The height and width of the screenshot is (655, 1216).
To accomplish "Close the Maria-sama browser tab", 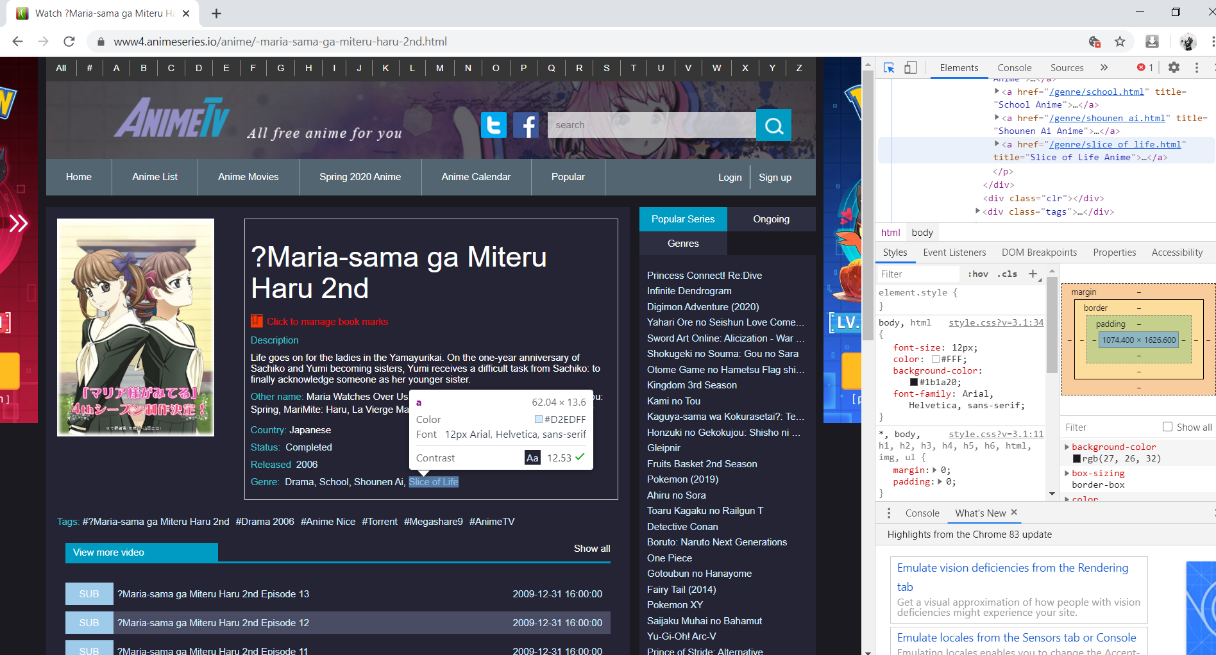I will [186, 13].
